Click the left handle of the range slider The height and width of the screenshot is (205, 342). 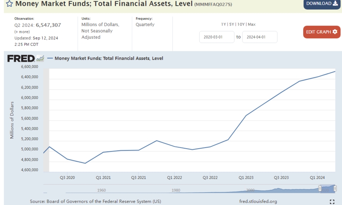click(x=320, y=189)
